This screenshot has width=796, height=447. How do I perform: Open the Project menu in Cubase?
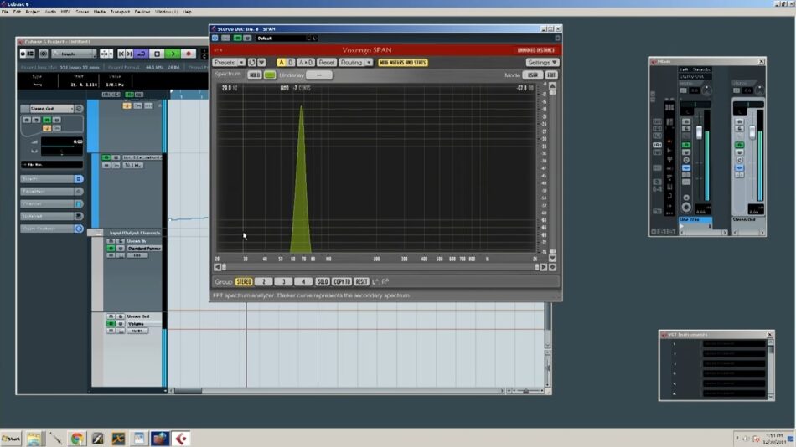point(33,11)
